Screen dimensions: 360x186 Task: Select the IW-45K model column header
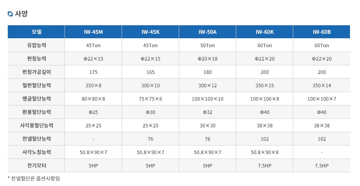(151, 32)
